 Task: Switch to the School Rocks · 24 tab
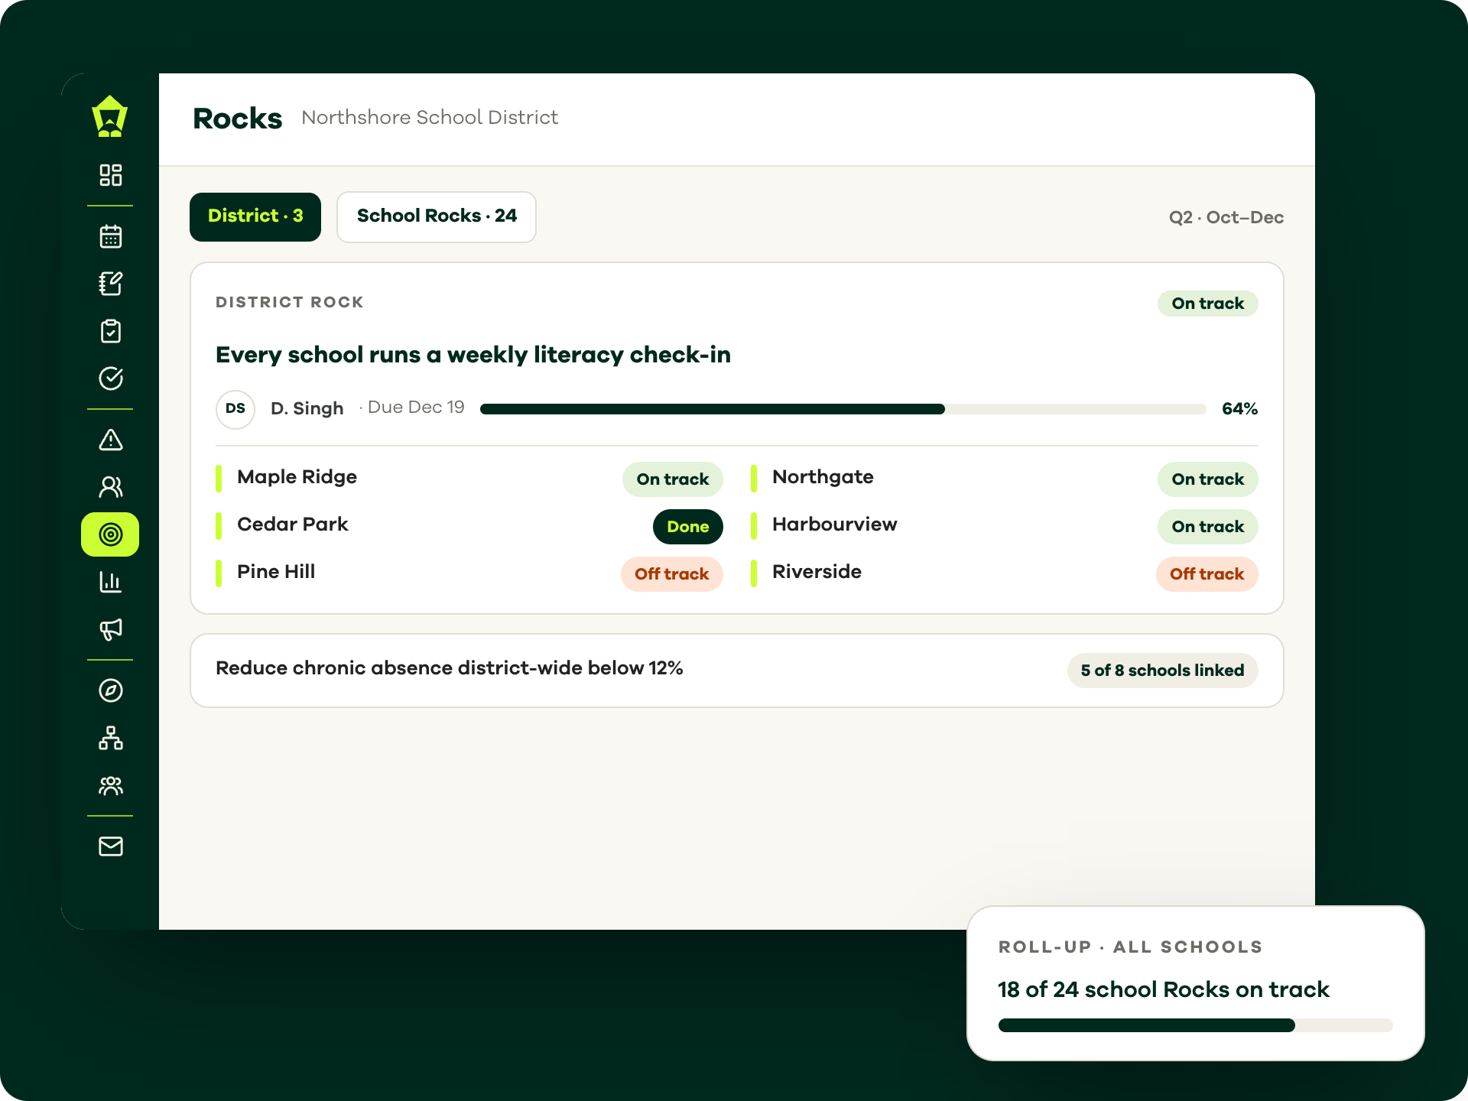(437, 217)
